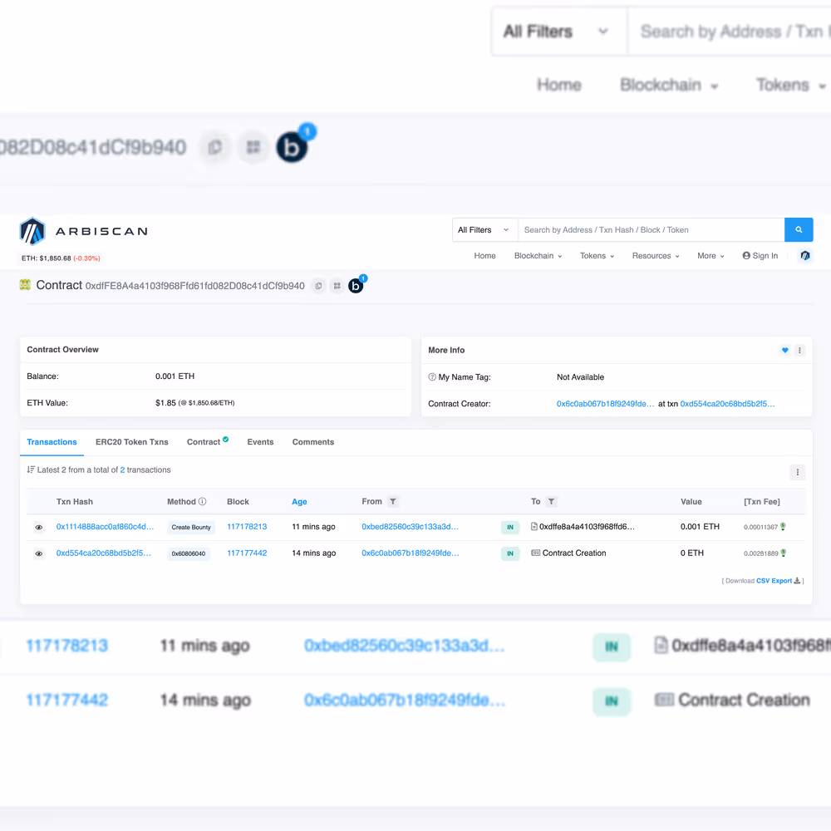Open the three-dot menu above Txn Fee column
The image size is (831, 831).
pos(797,472)
